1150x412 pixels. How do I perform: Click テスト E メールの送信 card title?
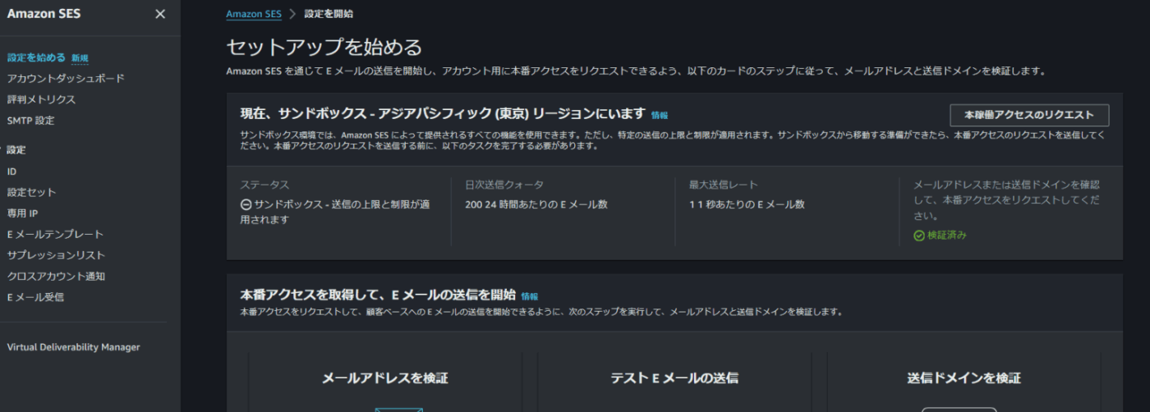click(x=674, y=378)
